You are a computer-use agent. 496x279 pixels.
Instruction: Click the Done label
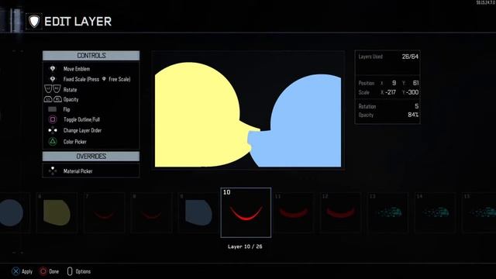pos(53,271)
